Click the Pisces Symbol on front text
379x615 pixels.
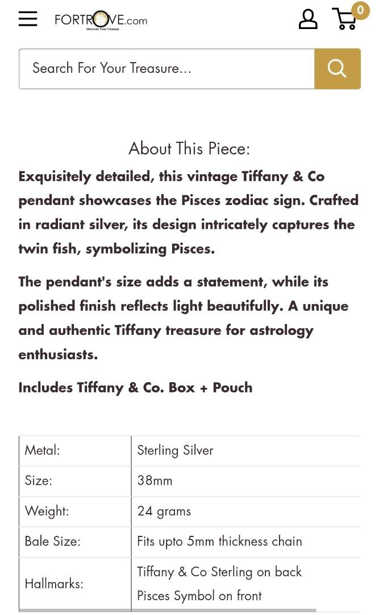[199, 596]
